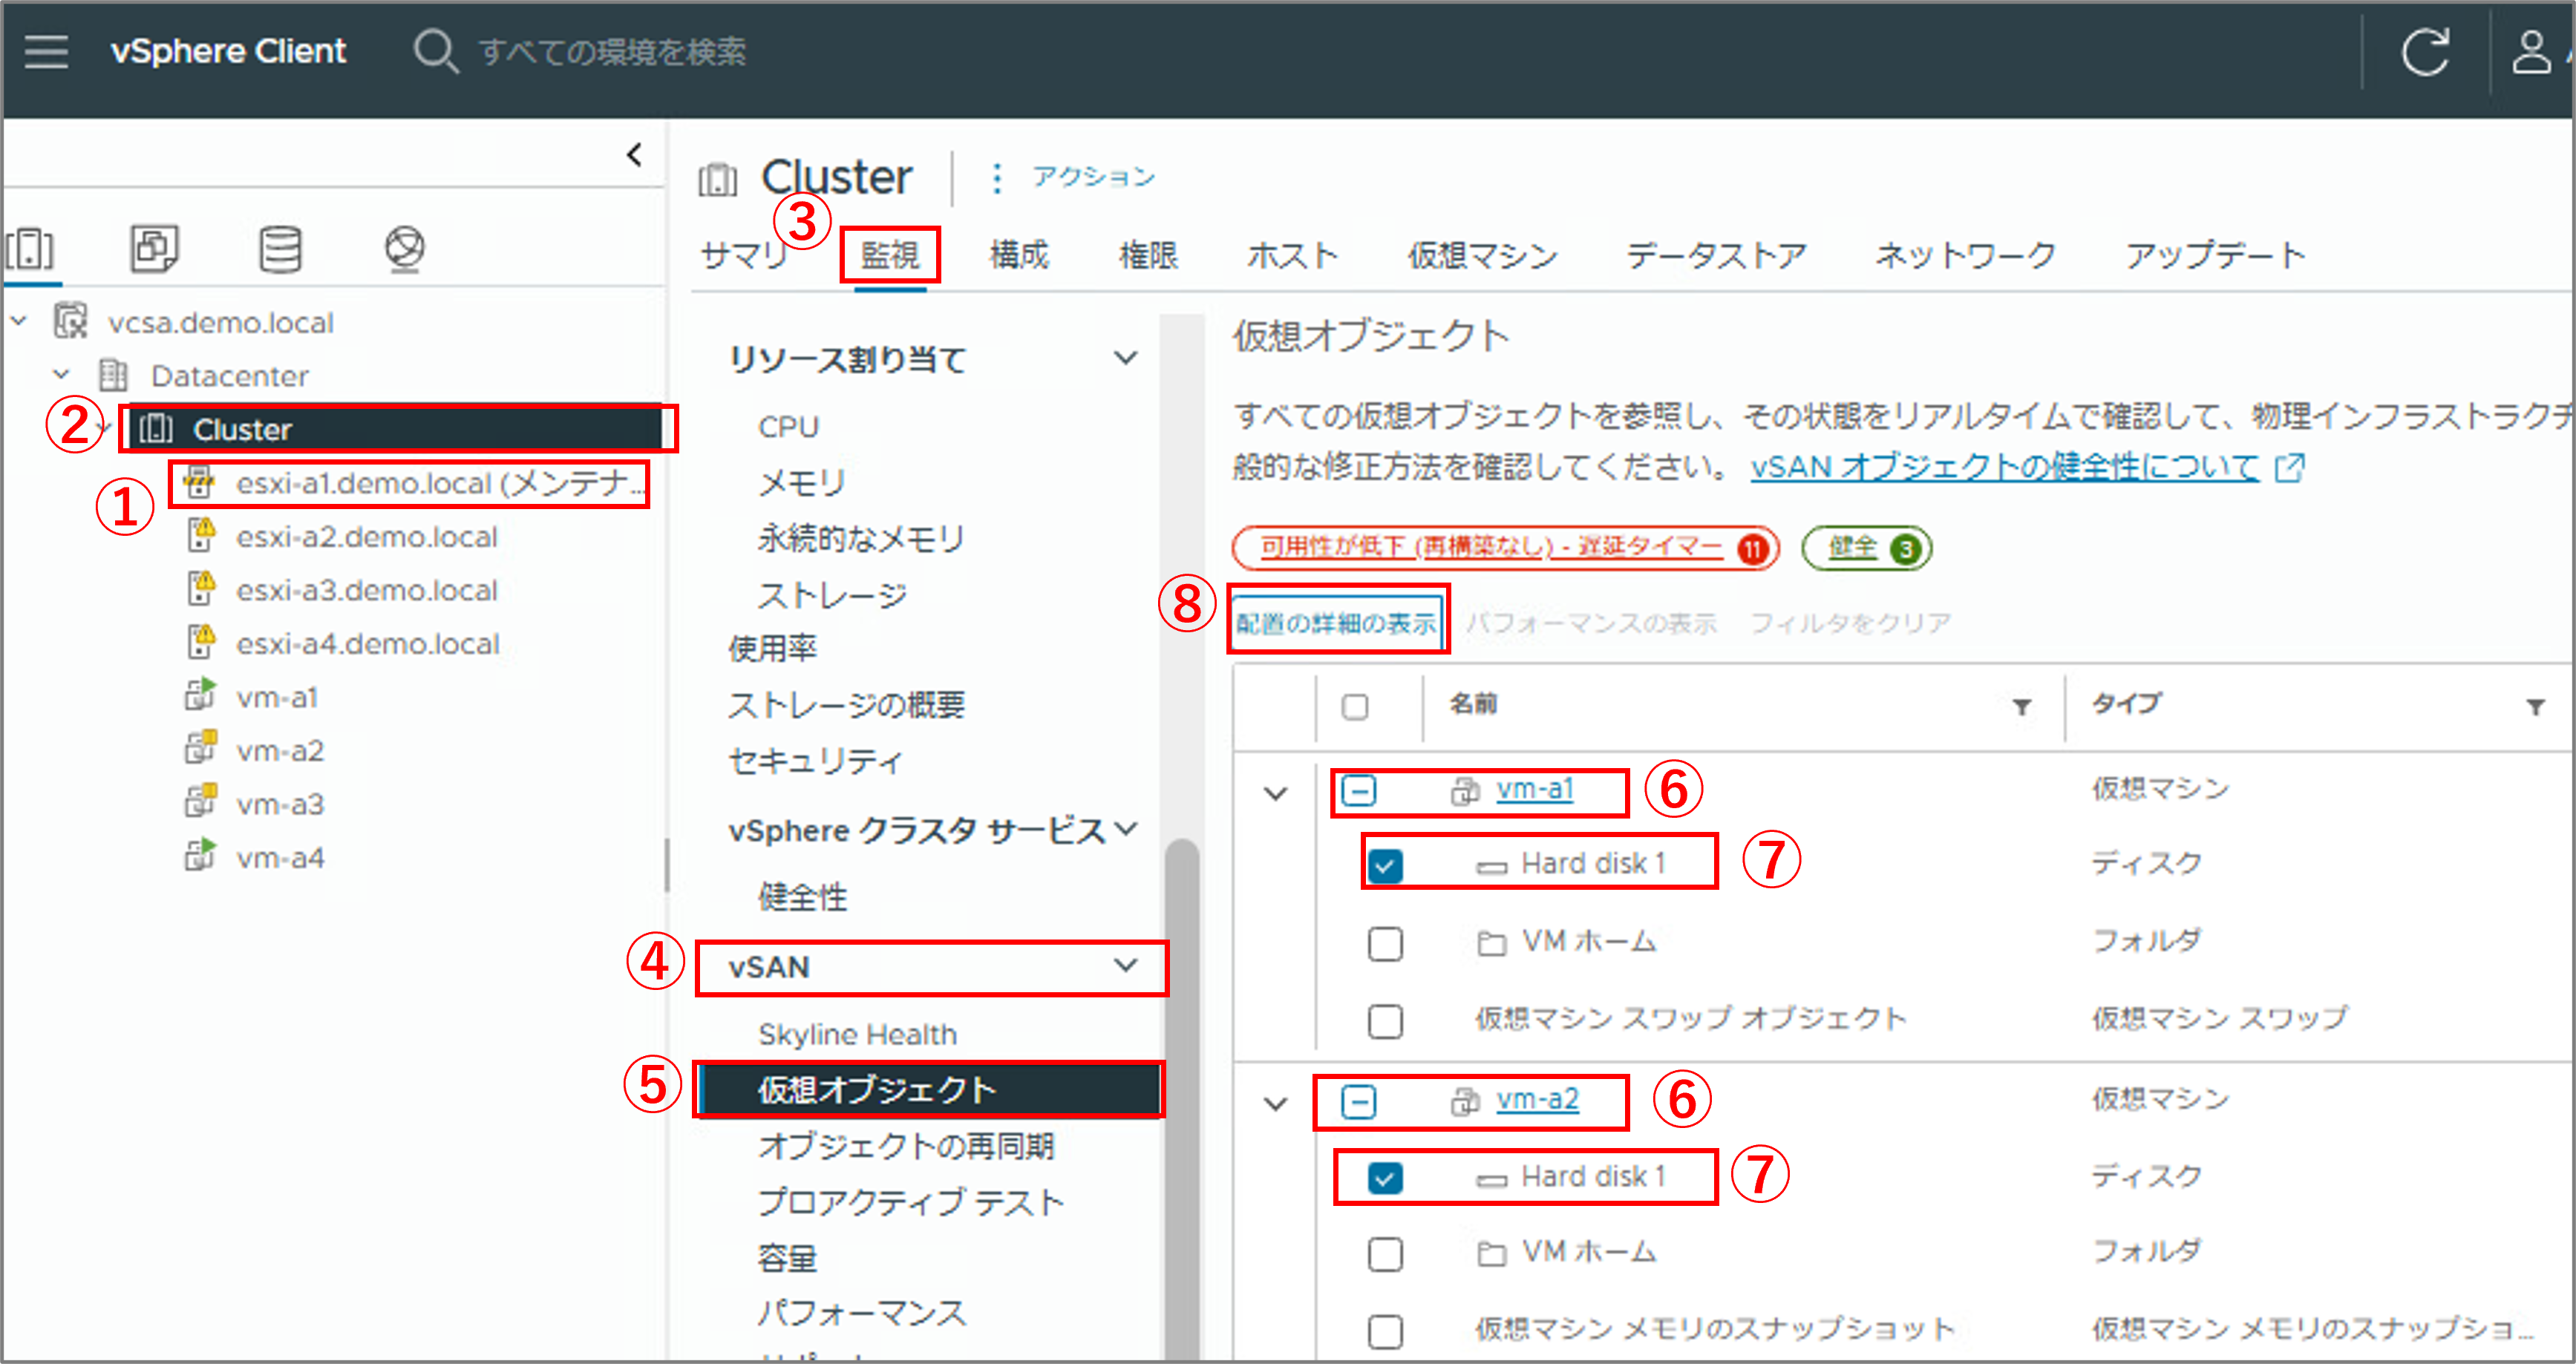This screenshot has width=2576, height=1364.
Task: Click the search magnifier icon
Action: pos(436,51)
